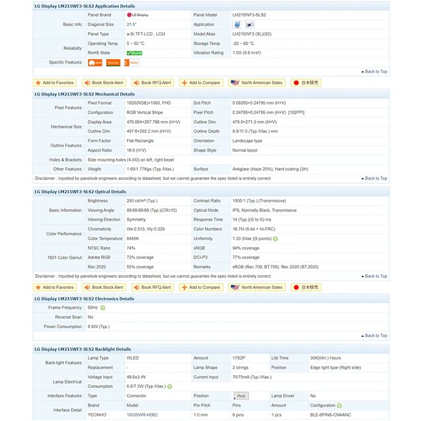Open the Japan sales button above Electronics Details
Viewport: 421px width, 421px height.
coord(306,287)
